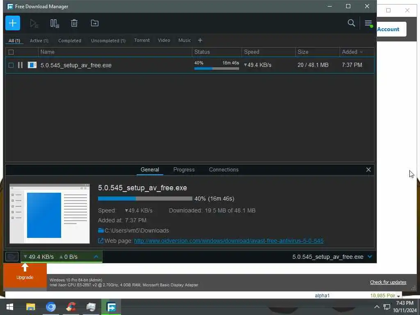This screenshot has width=420, height=315.
Task: Click the Account button in background window
Action: click(391, 29)
